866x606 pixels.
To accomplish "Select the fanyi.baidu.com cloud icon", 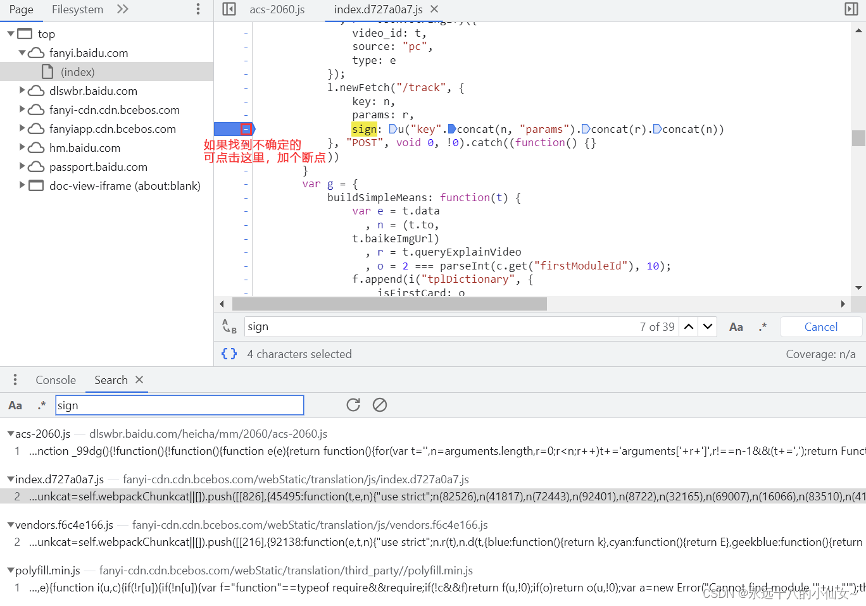I will pos(37,53).
